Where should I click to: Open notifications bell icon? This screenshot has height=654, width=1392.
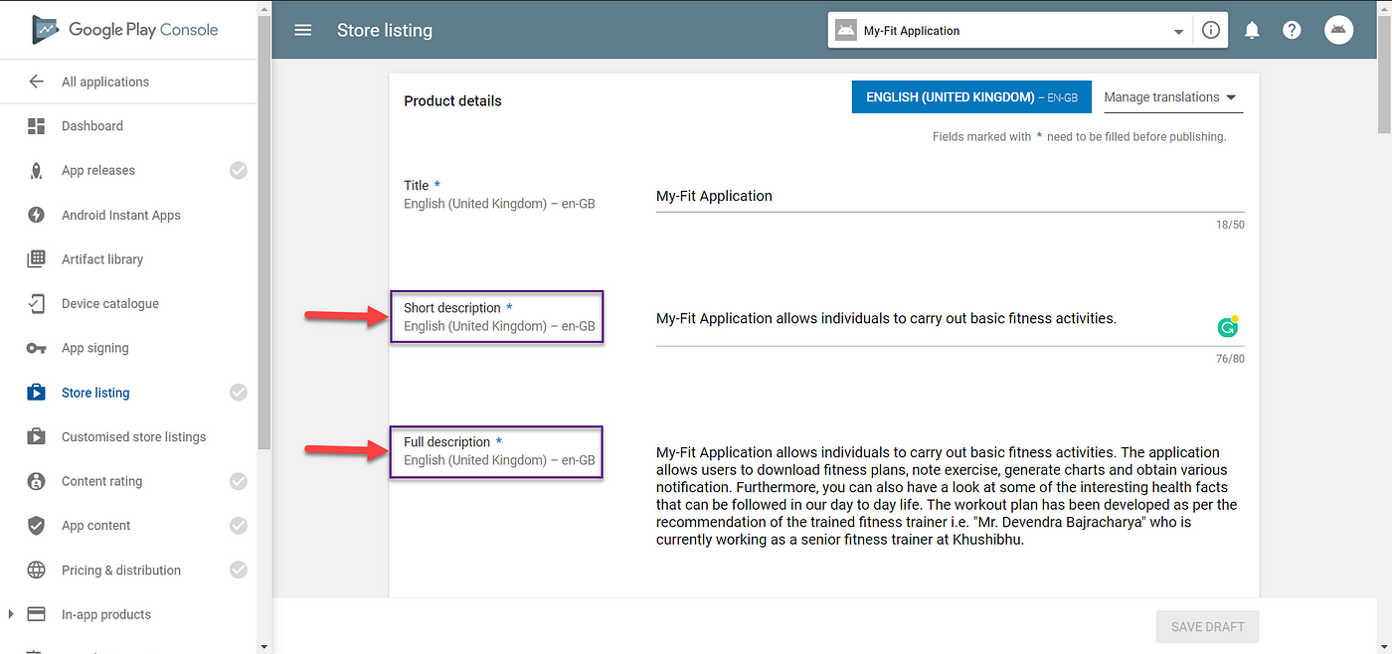1252,30
